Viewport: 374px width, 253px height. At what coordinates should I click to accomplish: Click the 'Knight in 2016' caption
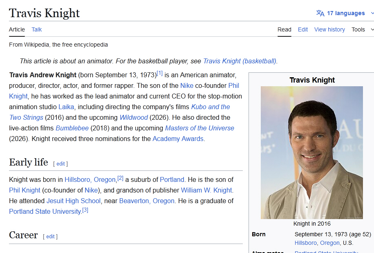tap(312, 224)
